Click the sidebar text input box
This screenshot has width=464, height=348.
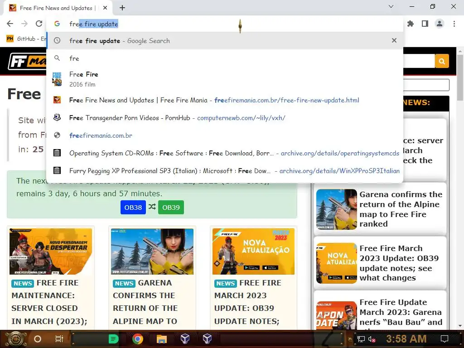[x=426, y=85]
